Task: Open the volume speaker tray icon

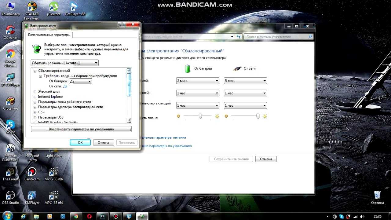Action: click(x=362, y=216)
